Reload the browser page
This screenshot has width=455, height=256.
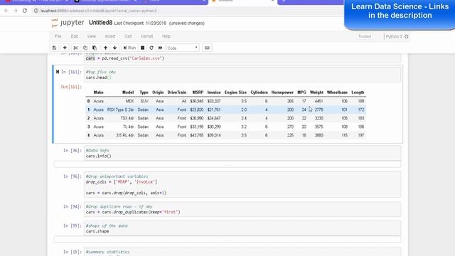coord(25,11)
